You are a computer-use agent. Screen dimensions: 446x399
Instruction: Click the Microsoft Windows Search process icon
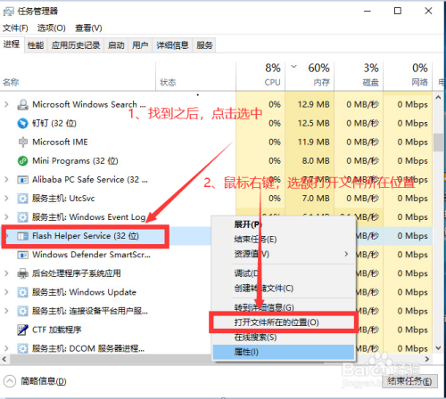pyautogui.click(x=22, y=104)
